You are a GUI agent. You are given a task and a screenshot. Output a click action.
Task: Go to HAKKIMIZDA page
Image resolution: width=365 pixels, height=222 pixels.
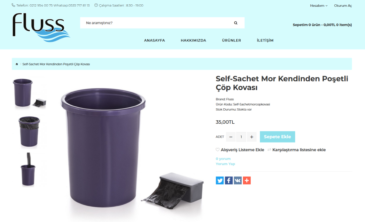pos(194,41)
